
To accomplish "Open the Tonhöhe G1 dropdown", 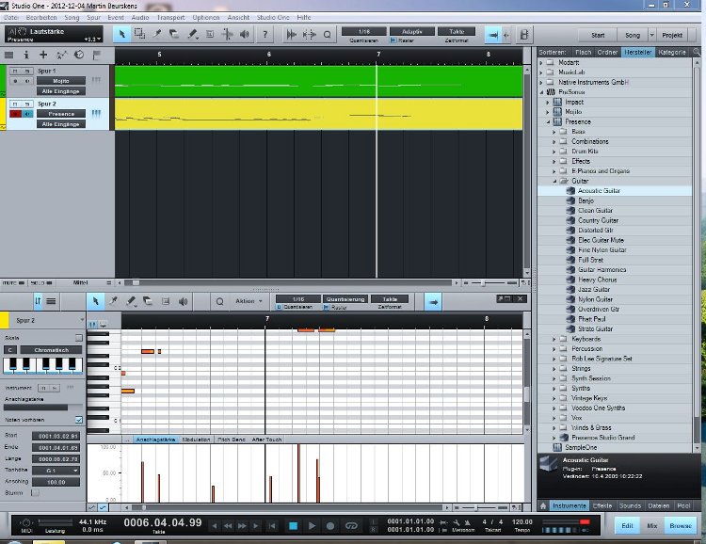I will 56,471.
